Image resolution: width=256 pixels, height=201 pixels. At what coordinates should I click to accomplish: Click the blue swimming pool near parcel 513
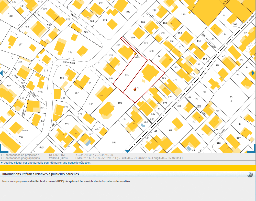(x=142, y=125)
